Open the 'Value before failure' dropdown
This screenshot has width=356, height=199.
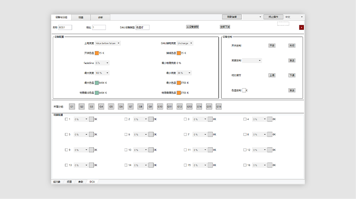[108, 43]
